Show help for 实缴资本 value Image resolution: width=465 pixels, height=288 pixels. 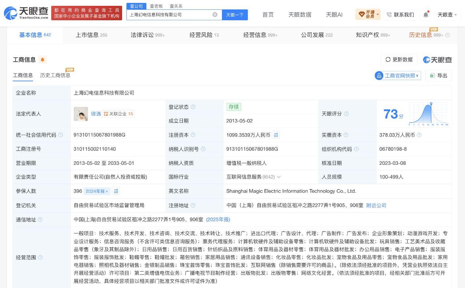click(419, 135)
